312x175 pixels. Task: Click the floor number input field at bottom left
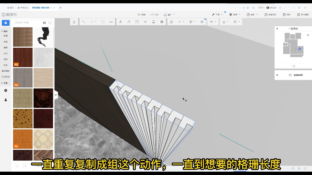26,166
